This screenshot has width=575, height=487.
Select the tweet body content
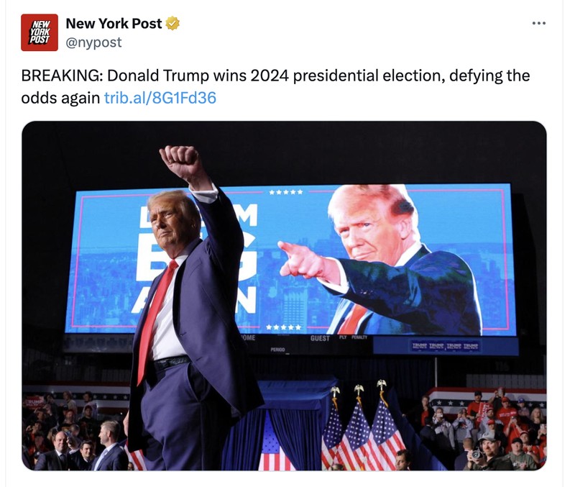tap(216, 83)
